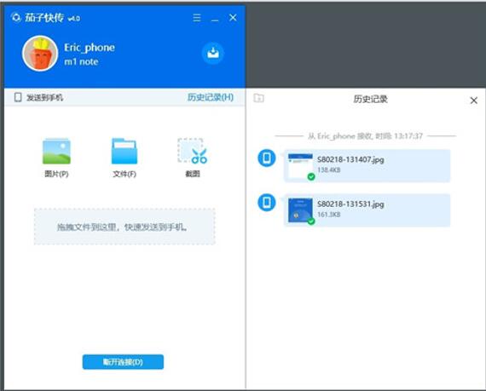Open thumbnail of S80218-131407.jpg
The width and height of the screenshot is (486, 391).
tap(300, 166)
